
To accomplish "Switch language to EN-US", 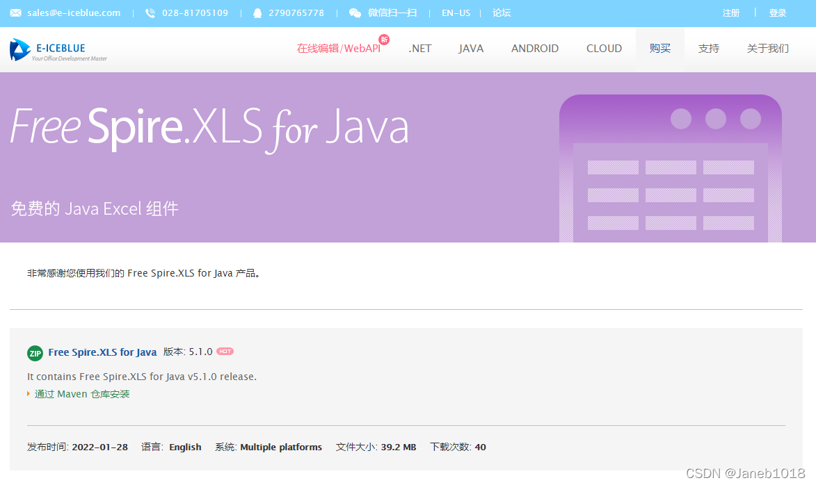I will [456, 13].
